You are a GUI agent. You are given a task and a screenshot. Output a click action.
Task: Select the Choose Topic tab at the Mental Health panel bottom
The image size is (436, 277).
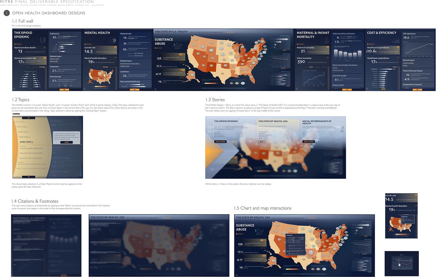click(134, 89)
